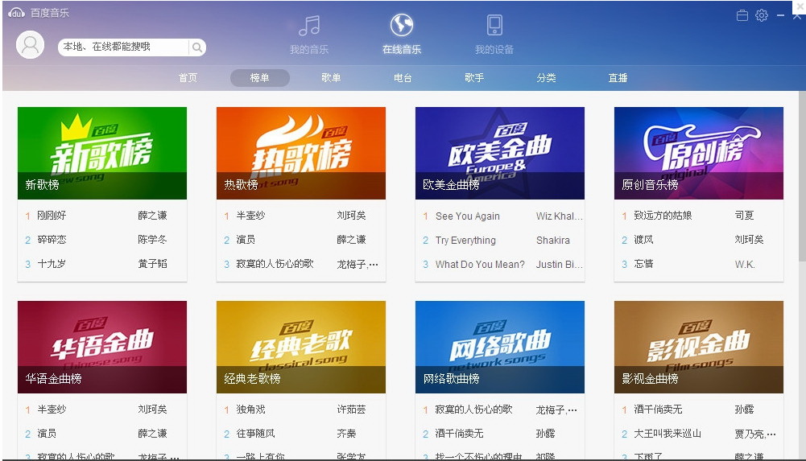Click the search magnifier icon

(197, 47)
